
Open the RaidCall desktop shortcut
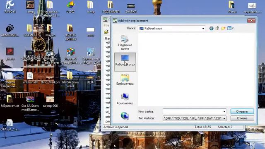[x=10, y=7]
